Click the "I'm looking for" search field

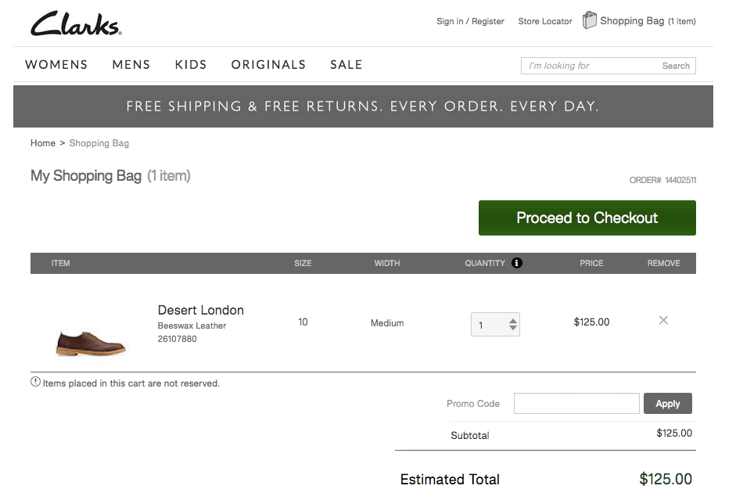[x=588, y=66]
